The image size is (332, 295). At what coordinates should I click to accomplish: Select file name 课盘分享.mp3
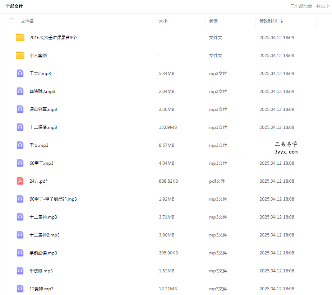(x=43, y=109)
